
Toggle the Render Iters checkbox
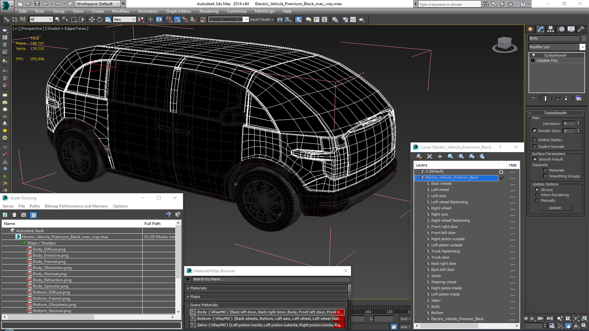(x=535, y=131)
